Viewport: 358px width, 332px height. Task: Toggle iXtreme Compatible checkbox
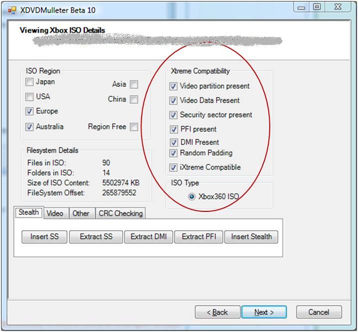coord(174,167)
